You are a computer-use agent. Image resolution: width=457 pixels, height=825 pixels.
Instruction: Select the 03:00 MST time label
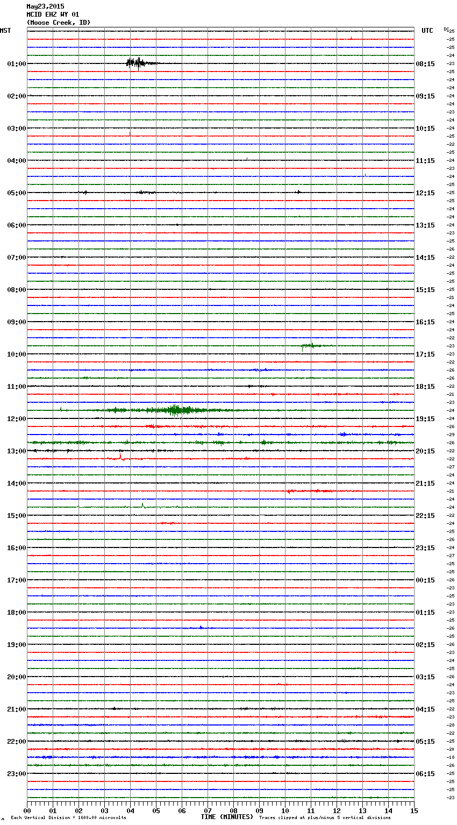[17, 129]
